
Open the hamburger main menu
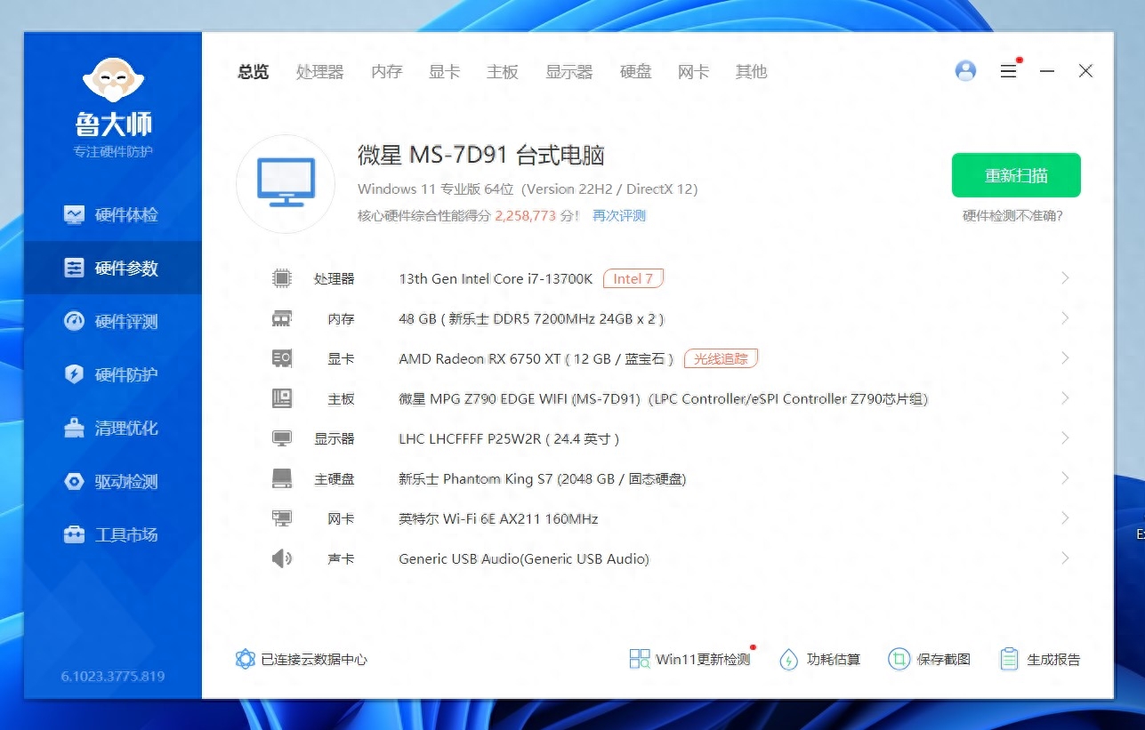[x=1008, y=71]
